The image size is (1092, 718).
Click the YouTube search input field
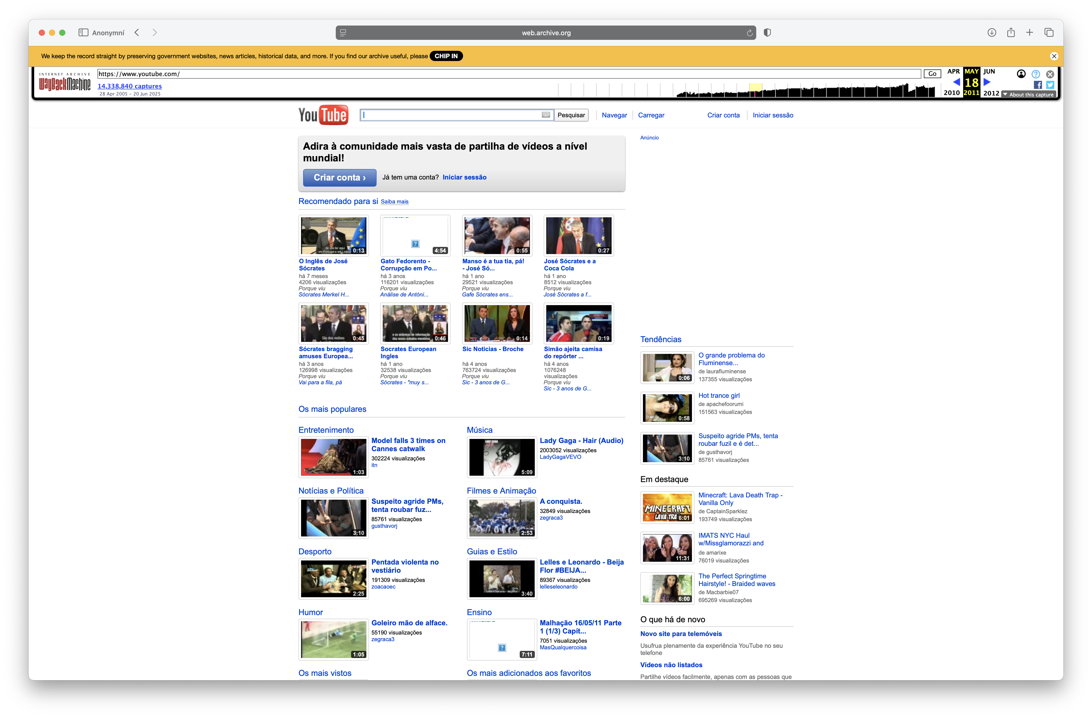pos(452,115)
